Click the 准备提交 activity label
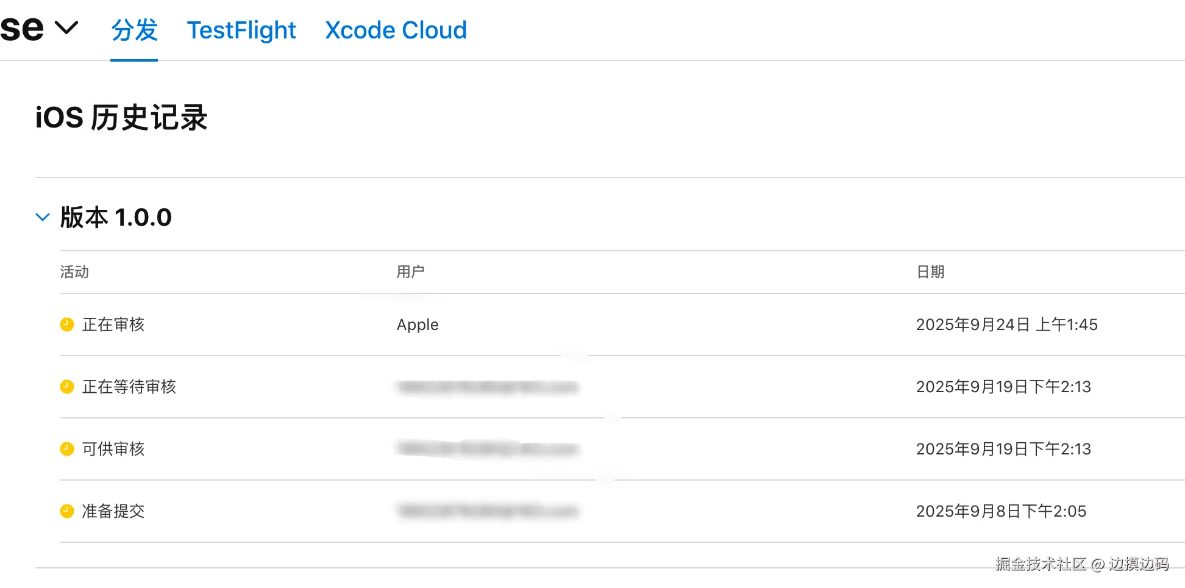1185x588 pixels. coord(113,511)
